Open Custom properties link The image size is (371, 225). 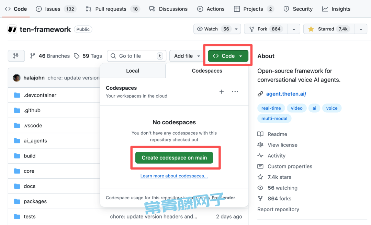click(x=285, y=166)
